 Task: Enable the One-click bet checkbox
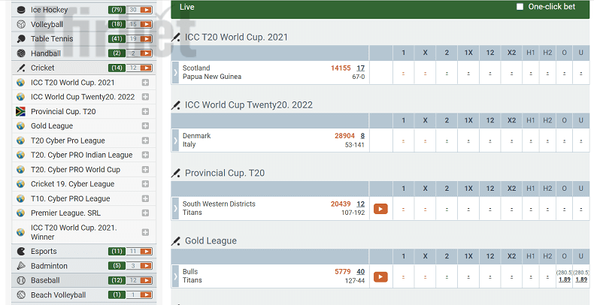[520, 7]
